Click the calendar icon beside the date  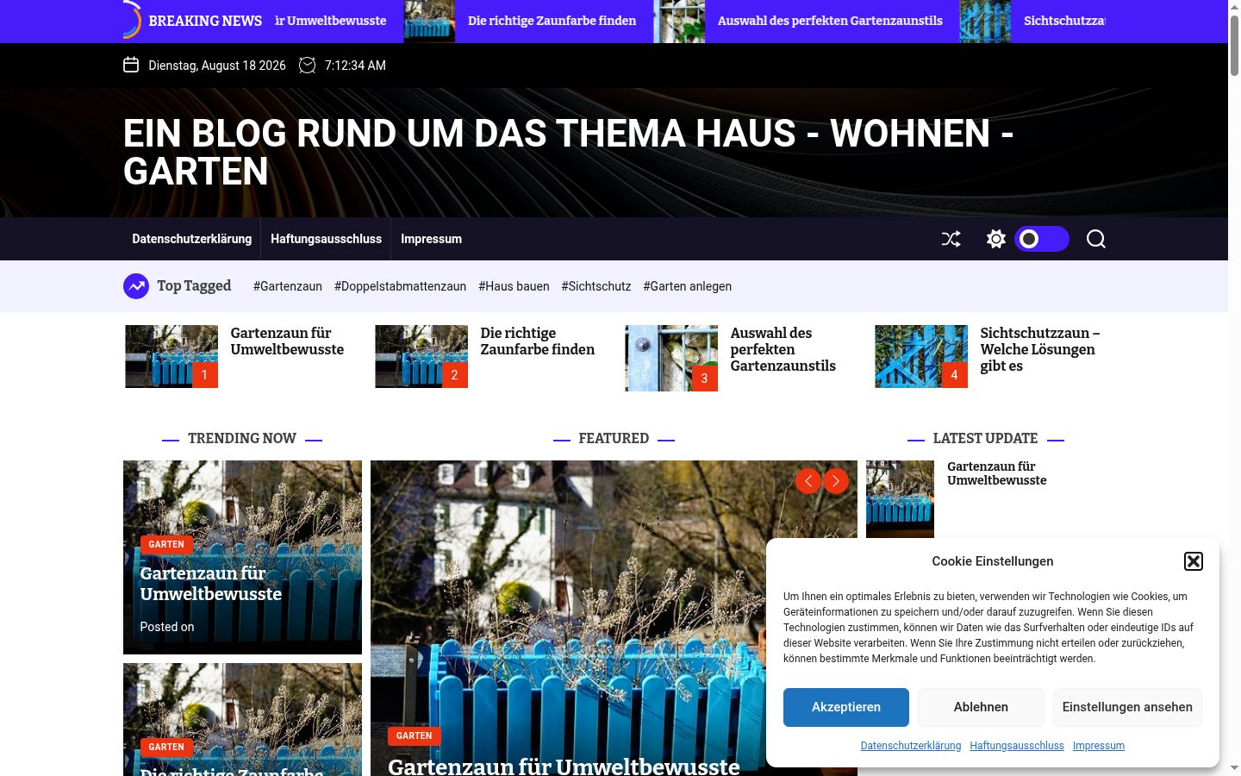131,65
